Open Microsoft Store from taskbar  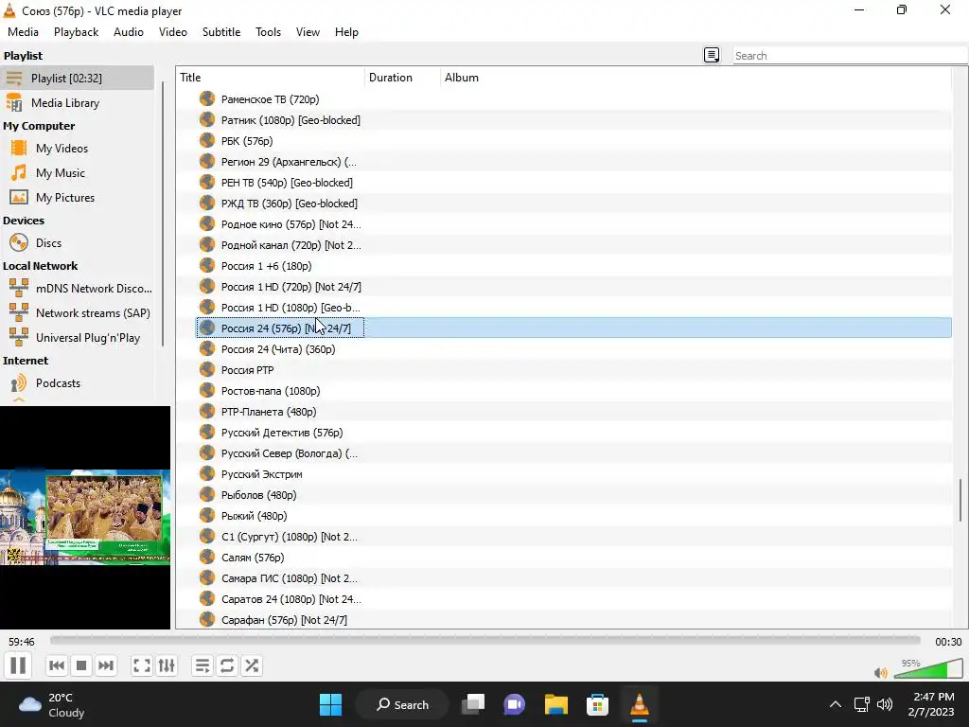click(597, 704)
